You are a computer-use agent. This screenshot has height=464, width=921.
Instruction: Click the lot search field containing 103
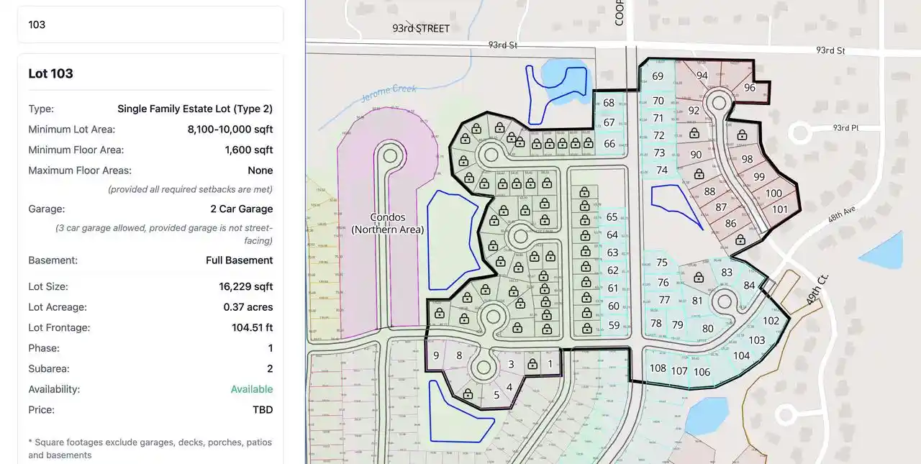point(150,24)
